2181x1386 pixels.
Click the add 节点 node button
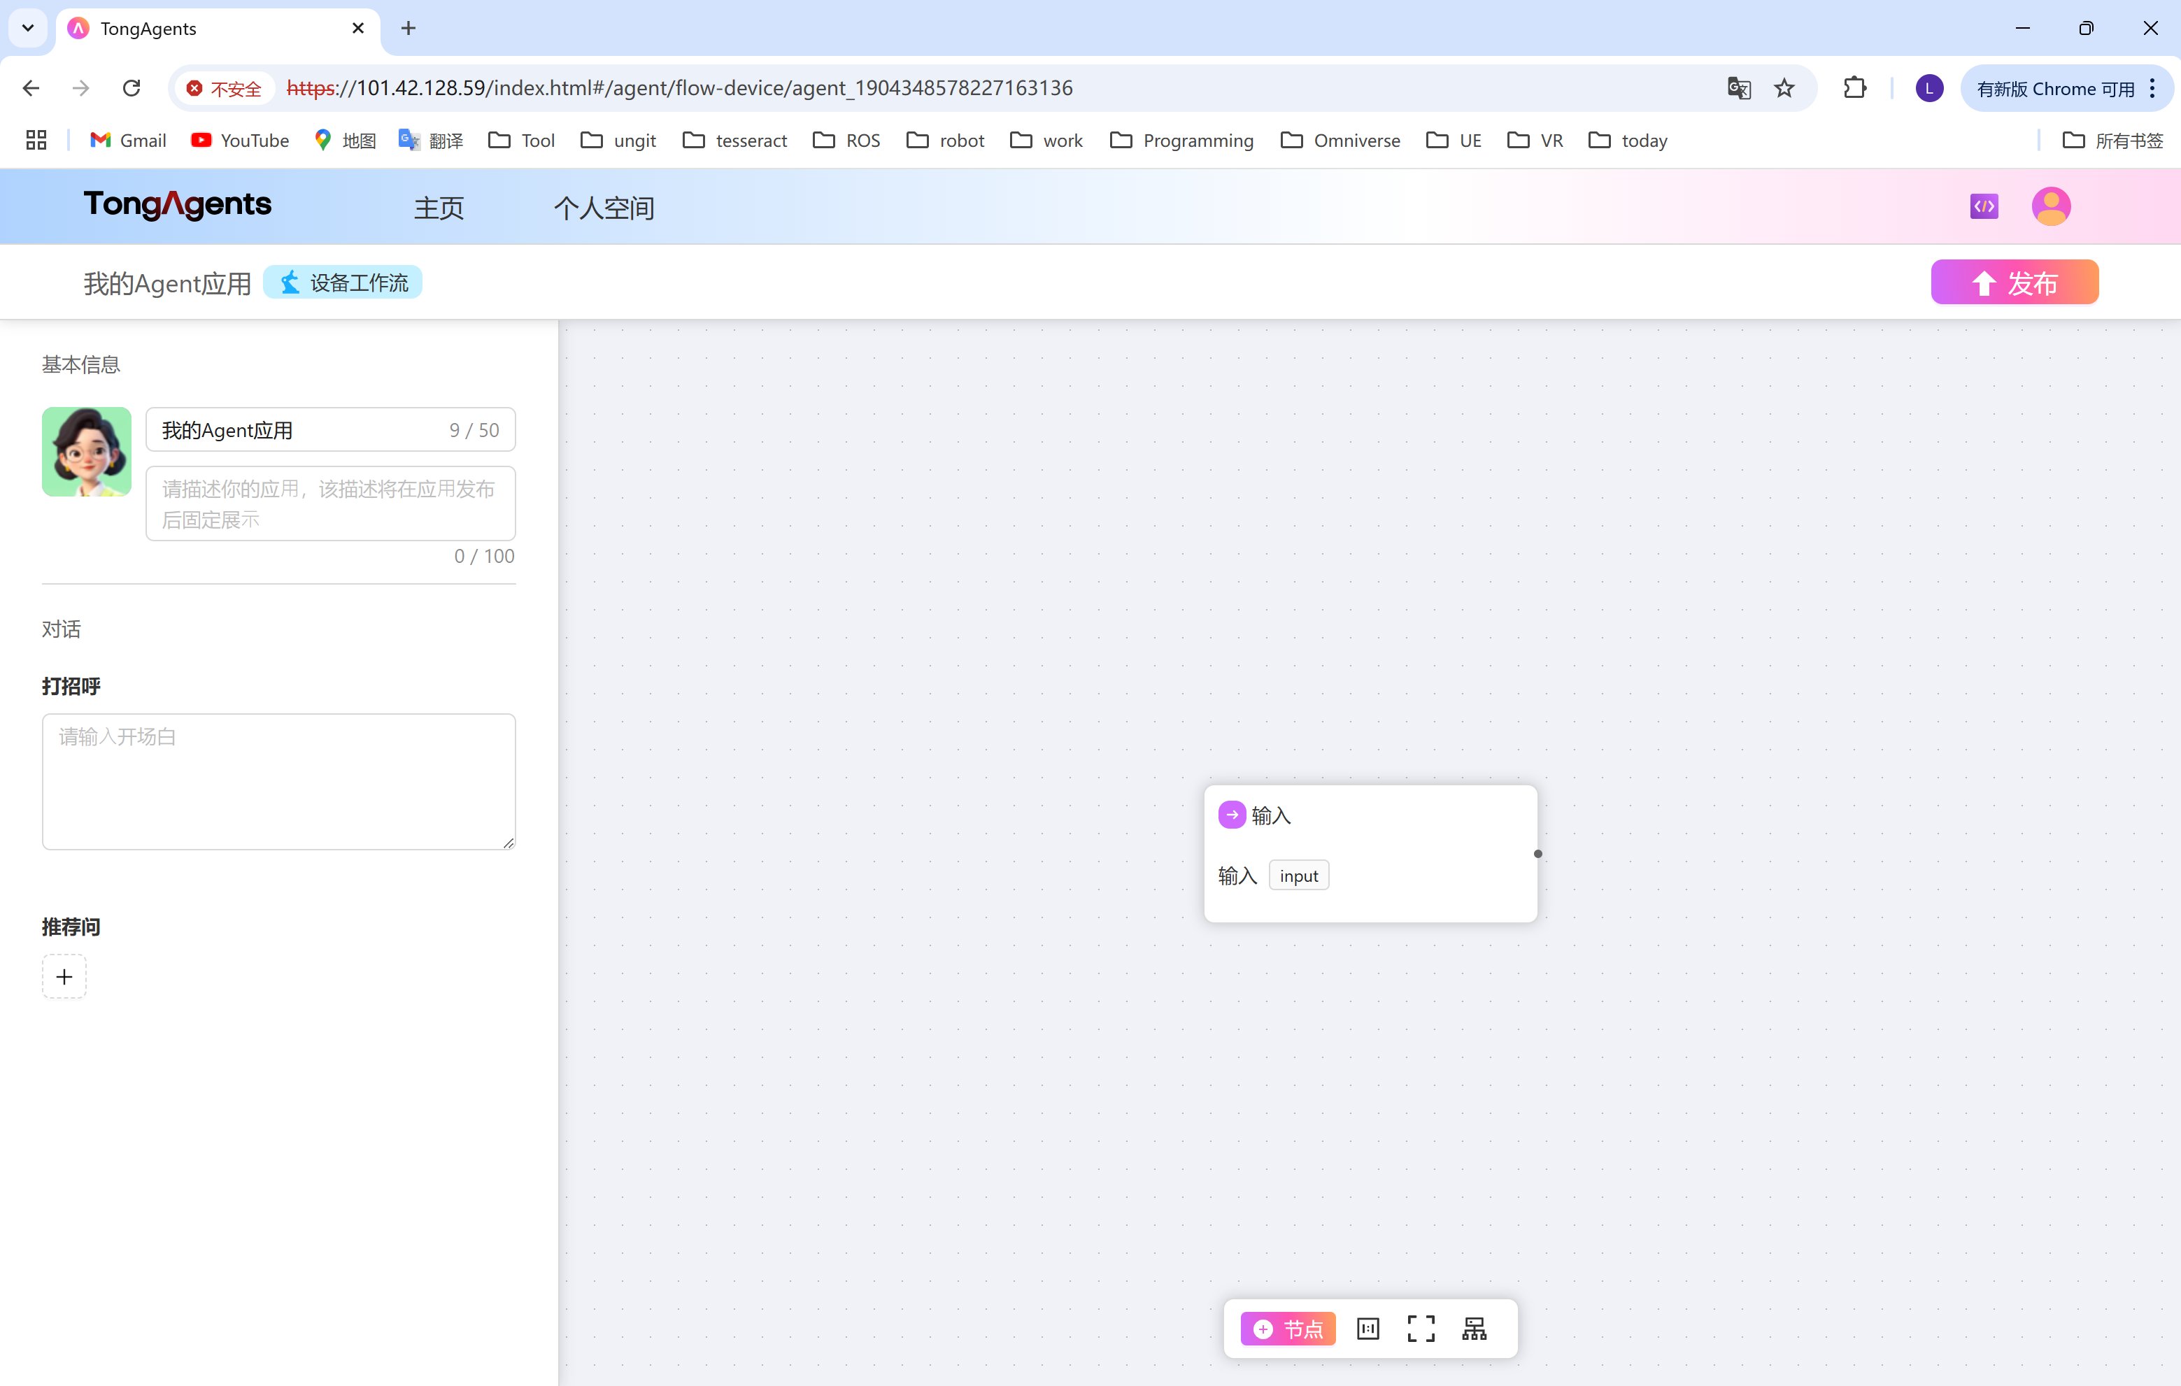[1287, 1329]
